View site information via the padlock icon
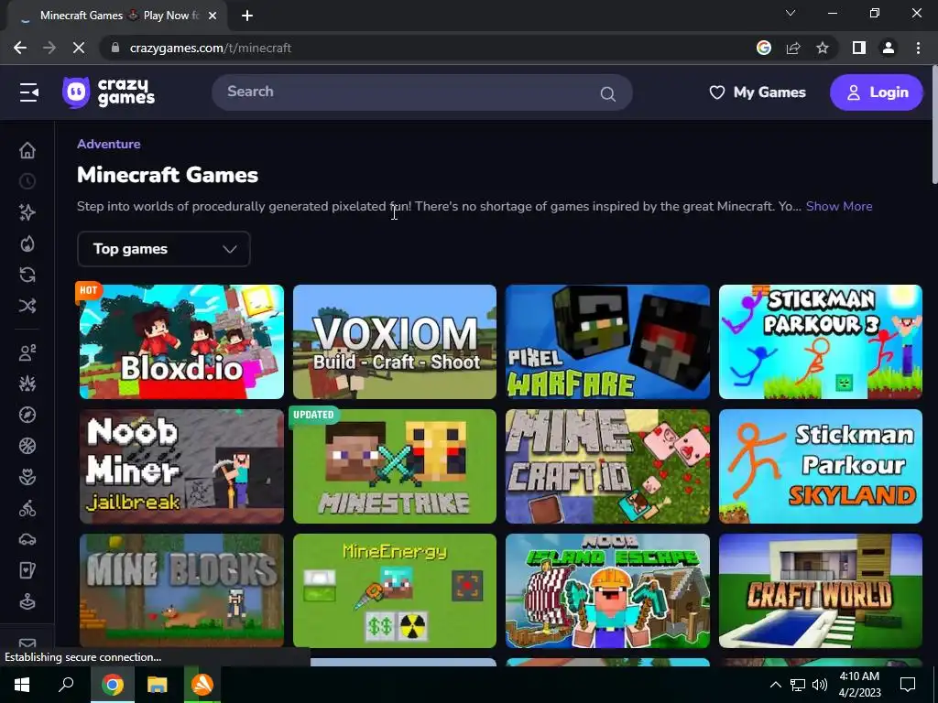Image resolution: width=938 pixels, height=703 pixels. pos(115,48)
